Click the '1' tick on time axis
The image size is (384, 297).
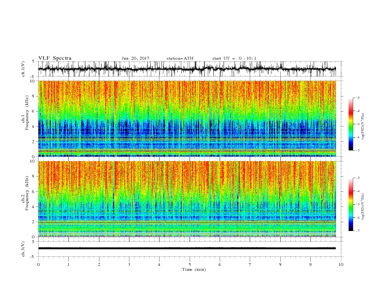(x=68, y=264)
